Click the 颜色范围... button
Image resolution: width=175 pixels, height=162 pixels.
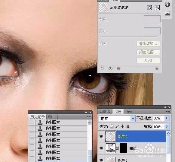[x=148, y=52]
